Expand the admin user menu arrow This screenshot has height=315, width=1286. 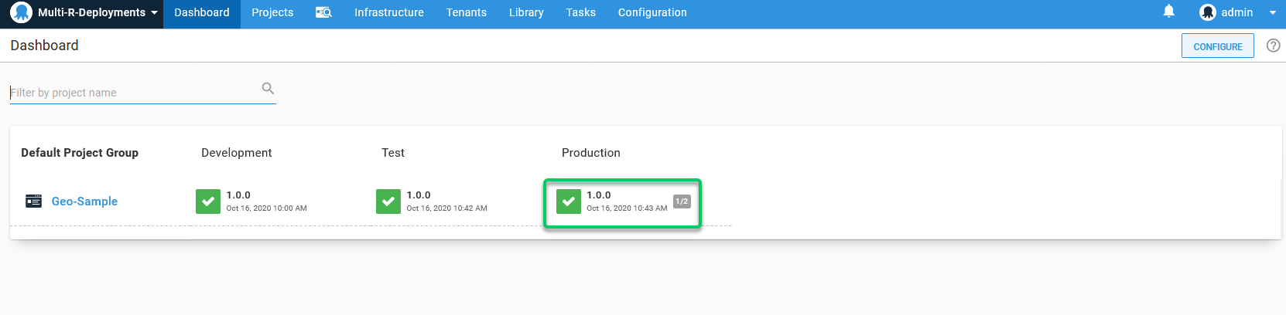pyautogui.click(x=1272, y=13)
